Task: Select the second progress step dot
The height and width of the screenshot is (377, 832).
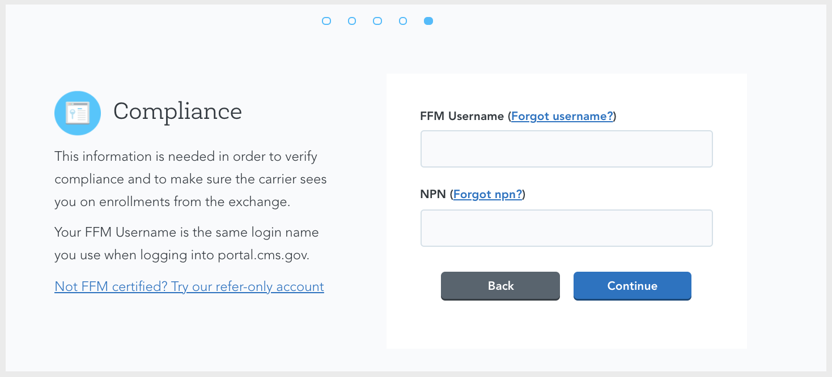Action: tap(352, 20)
